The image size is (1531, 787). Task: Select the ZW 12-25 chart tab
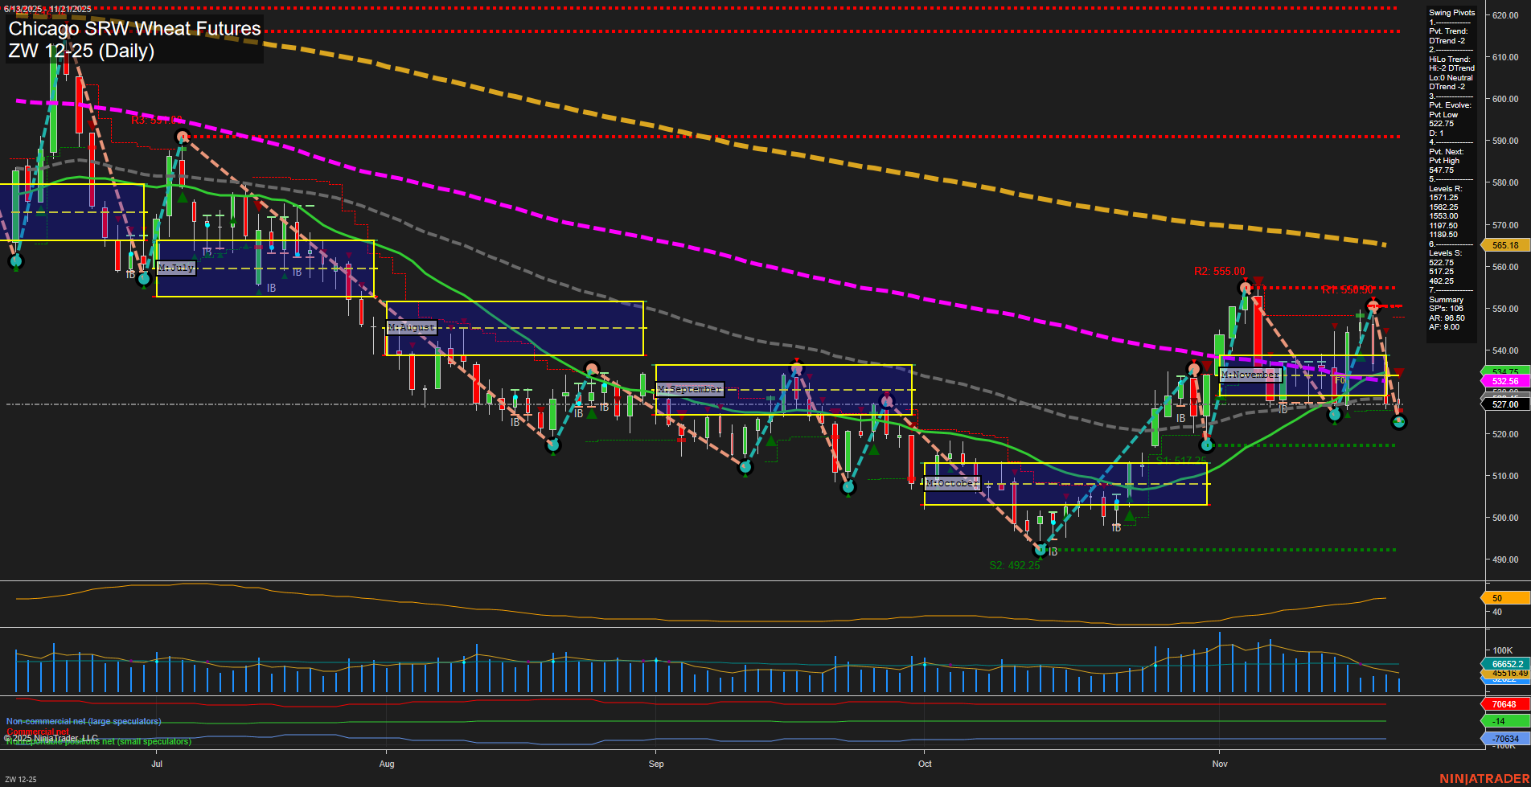tap(18, 778)
